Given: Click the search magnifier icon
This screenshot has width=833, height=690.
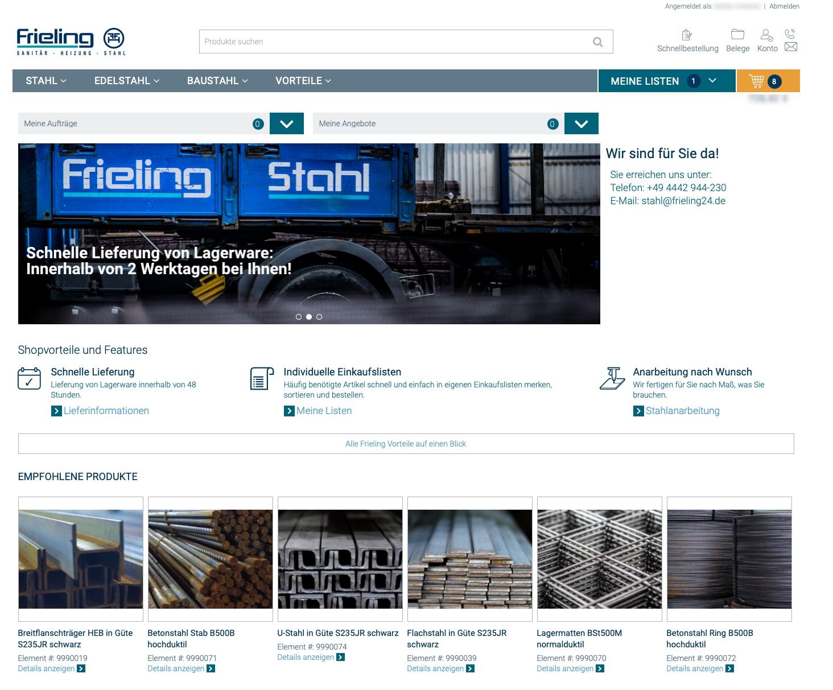Looking at the screenshot, I should (597, 42).
